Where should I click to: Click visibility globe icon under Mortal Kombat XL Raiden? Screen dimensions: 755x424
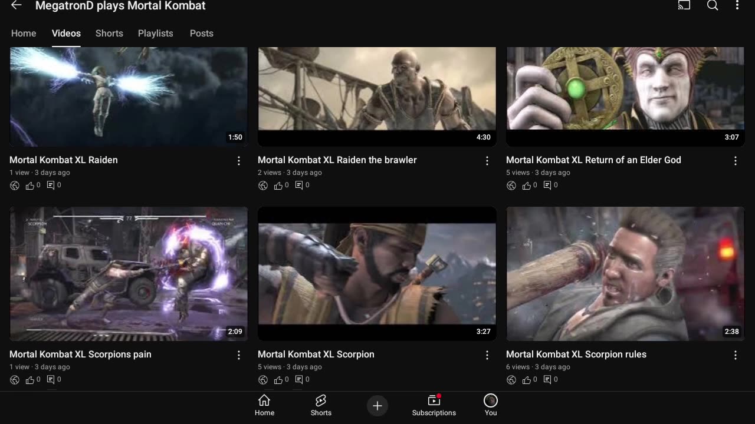tap(15, 185)
